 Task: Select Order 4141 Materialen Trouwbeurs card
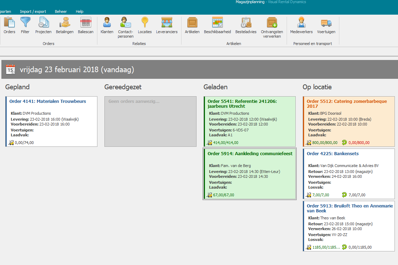pyautogui.click(x=52, y=121)
